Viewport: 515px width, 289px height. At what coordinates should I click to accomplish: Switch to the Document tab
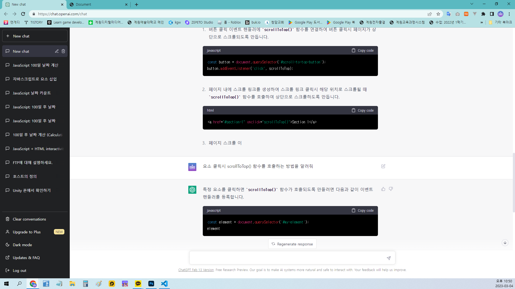pyautogui.click(x=97, y=5)
